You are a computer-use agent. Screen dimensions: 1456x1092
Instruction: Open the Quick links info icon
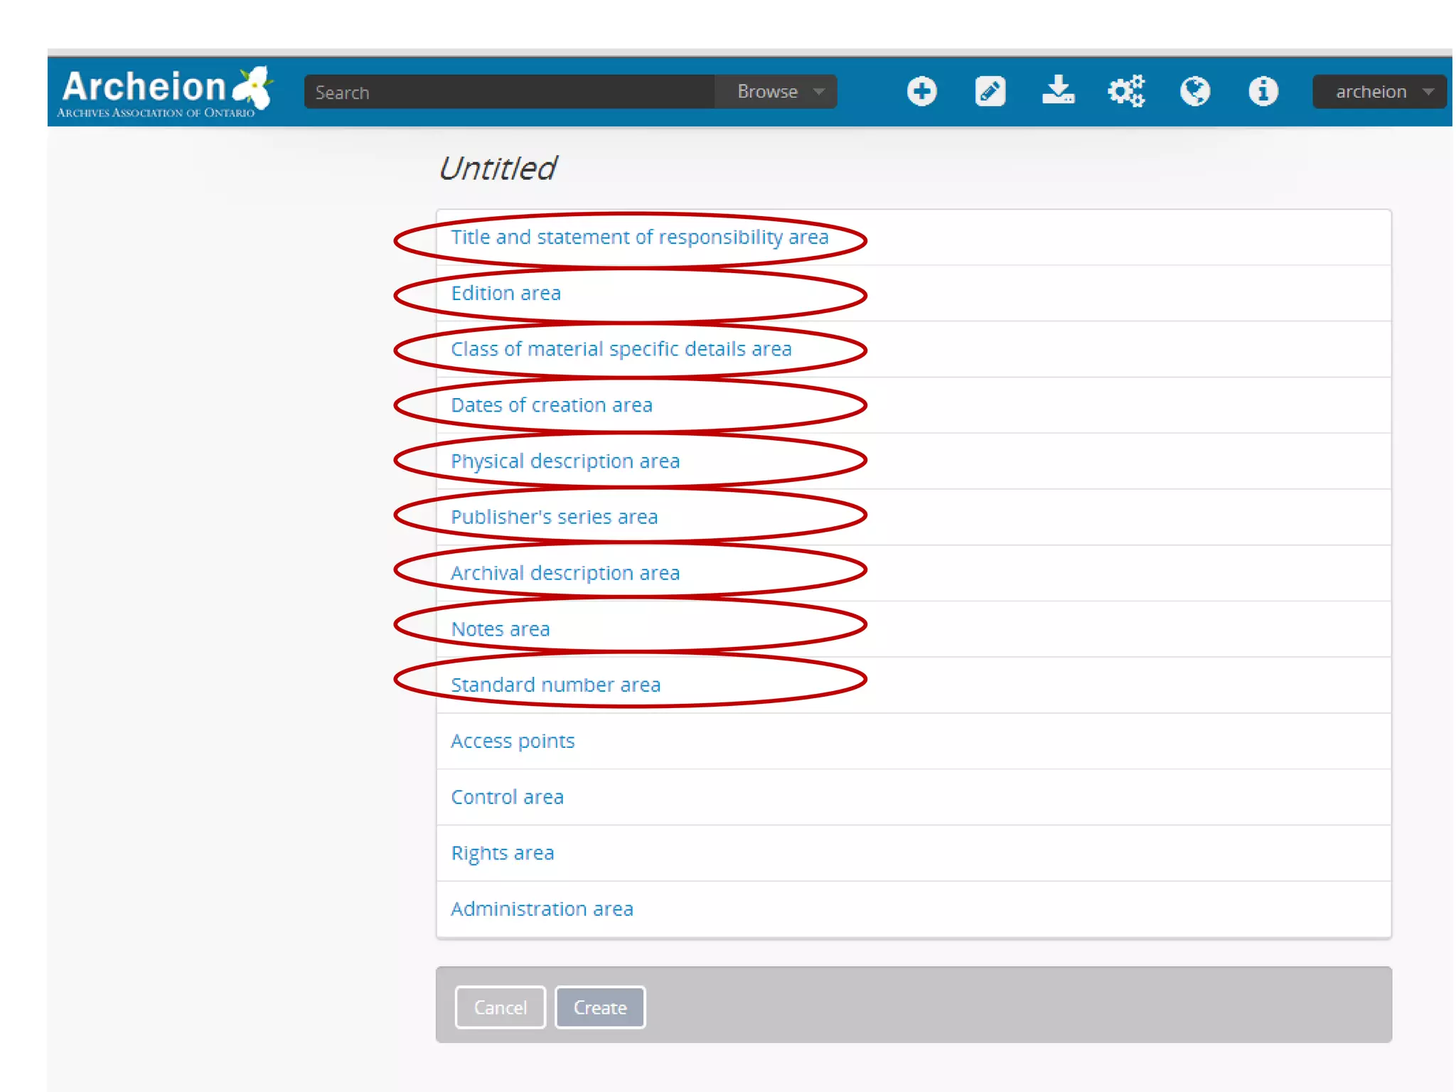click(x=1263, y=92)
